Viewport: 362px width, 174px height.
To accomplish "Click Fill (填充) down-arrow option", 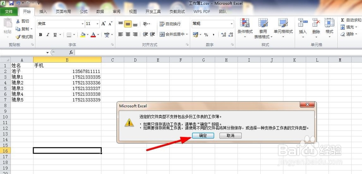I will 349,27.
